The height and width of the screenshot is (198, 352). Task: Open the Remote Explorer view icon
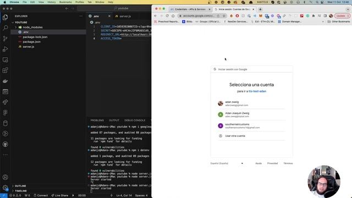pyautogui.click(x=5, y=60)
